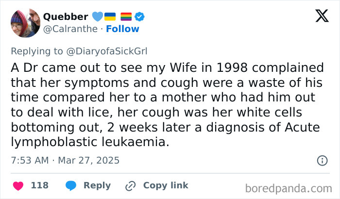Like the tweet with the heart icon

pos(18,185)
